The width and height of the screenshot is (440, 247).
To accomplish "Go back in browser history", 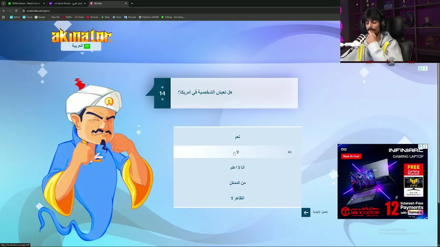I will click(3, 11).
